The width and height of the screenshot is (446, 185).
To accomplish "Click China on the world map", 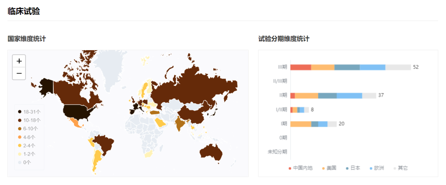I will (195, 114).
